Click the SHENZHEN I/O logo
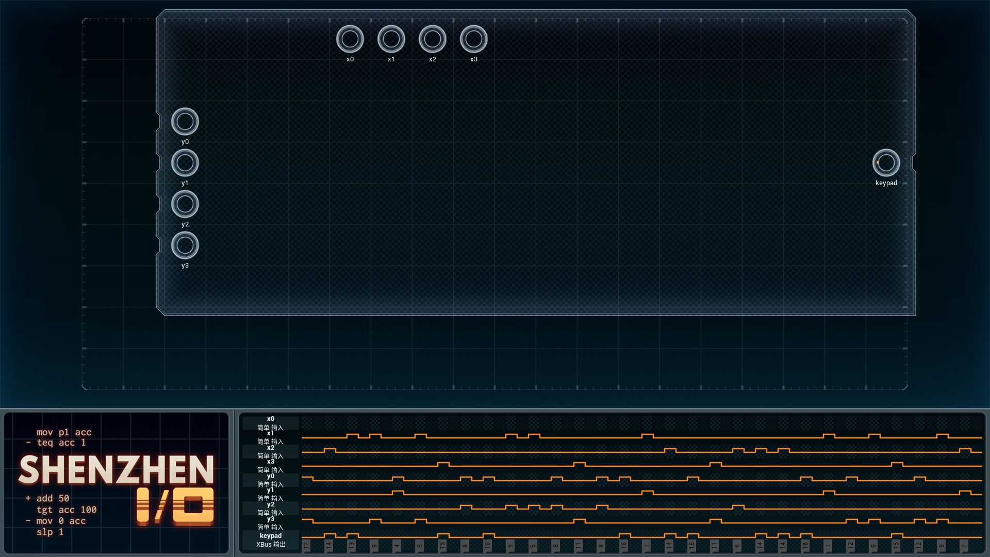Screen dimensions: 990x557 point(117,488)
